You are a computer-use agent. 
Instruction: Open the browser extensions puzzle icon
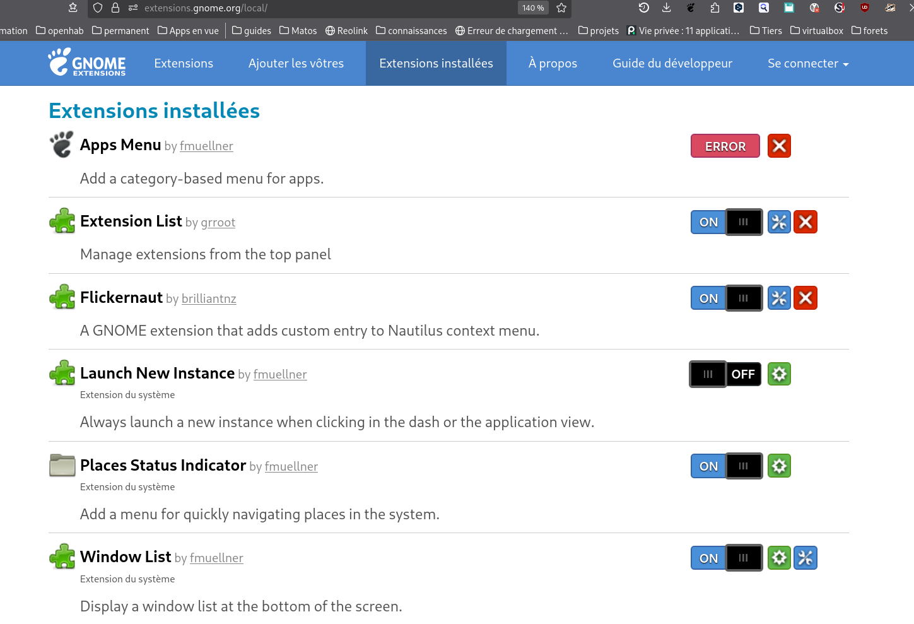pos(715,8)
